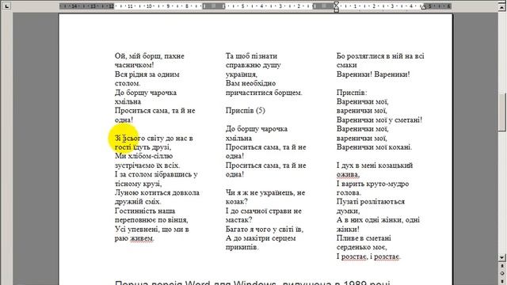Click the scroll down arrow of vertical scrollbar
The width and height of the screenshot is (507, 285).
point(501,257)
